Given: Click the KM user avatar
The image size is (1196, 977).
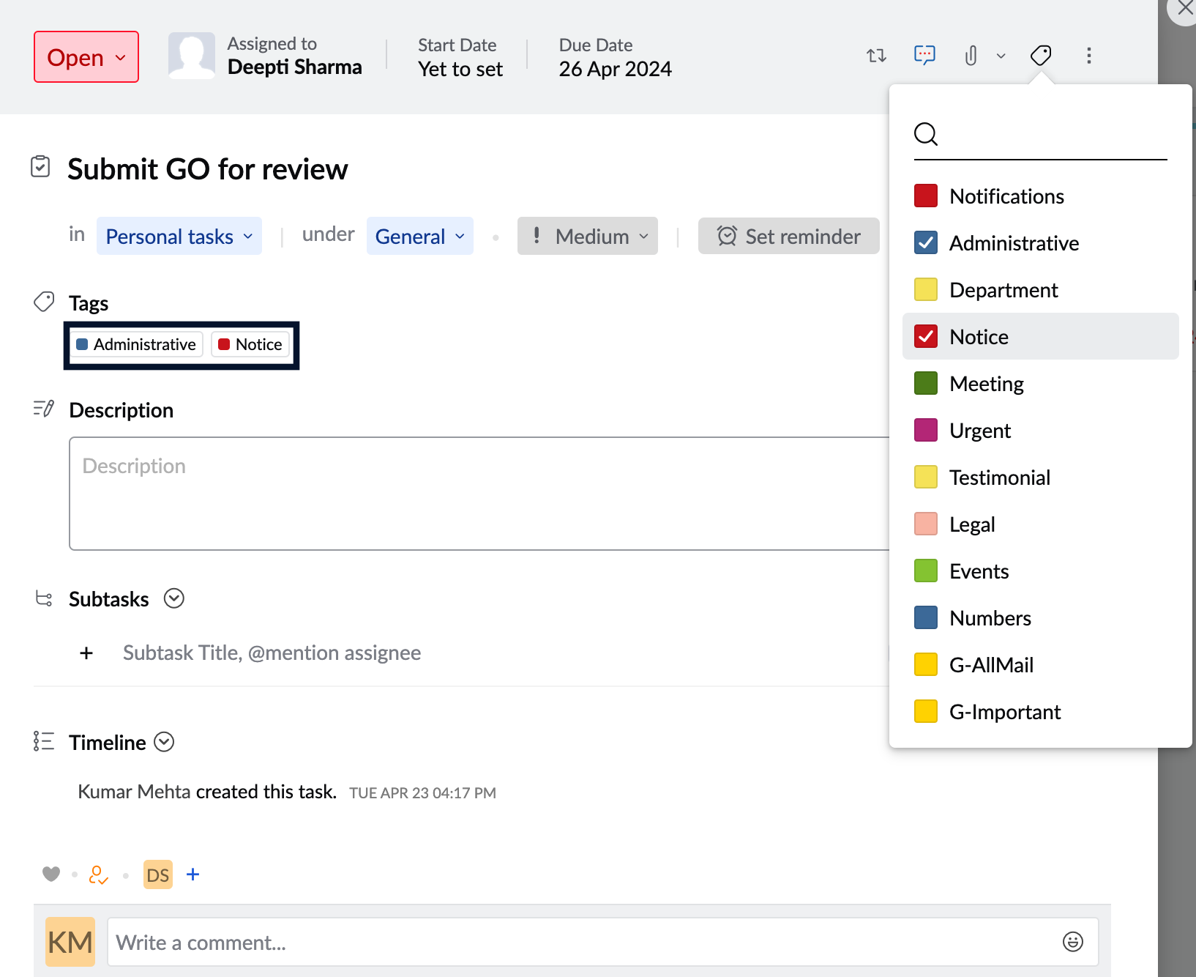Looking at the screenshot, I should pos(70,942).
